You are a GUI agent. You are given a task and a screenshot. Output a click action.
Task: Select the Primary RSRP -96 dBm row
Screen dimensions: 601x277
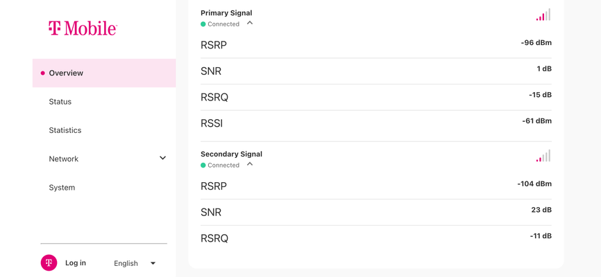pos(376,45)
